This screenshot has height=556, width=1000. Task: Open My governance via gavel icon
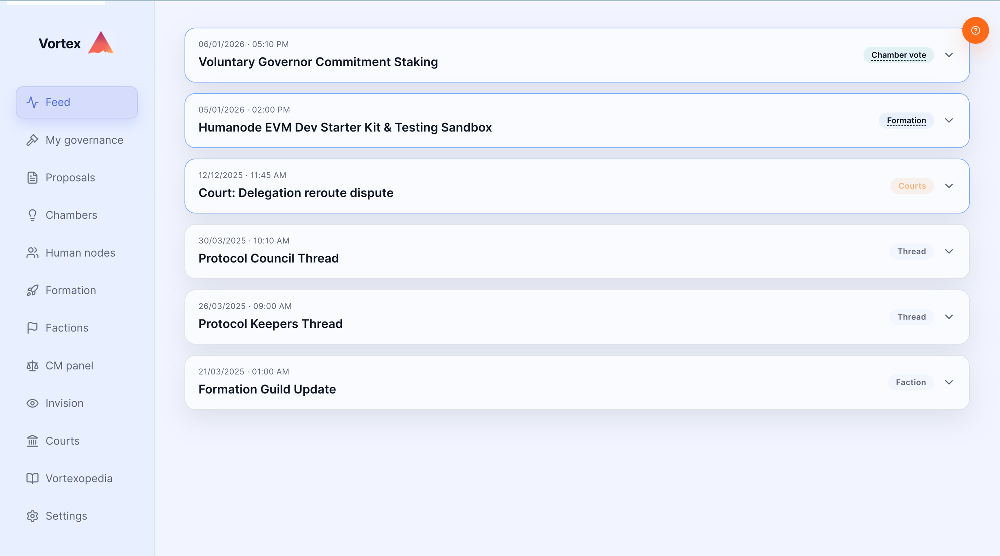(32, 140)
